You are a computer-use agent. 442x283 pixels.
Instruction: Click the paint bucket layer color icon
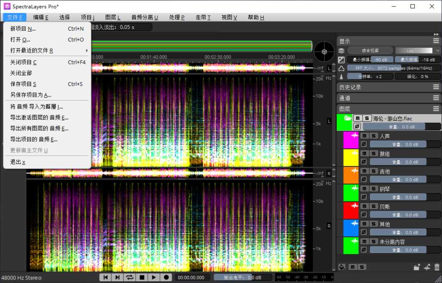click(342, 267)
